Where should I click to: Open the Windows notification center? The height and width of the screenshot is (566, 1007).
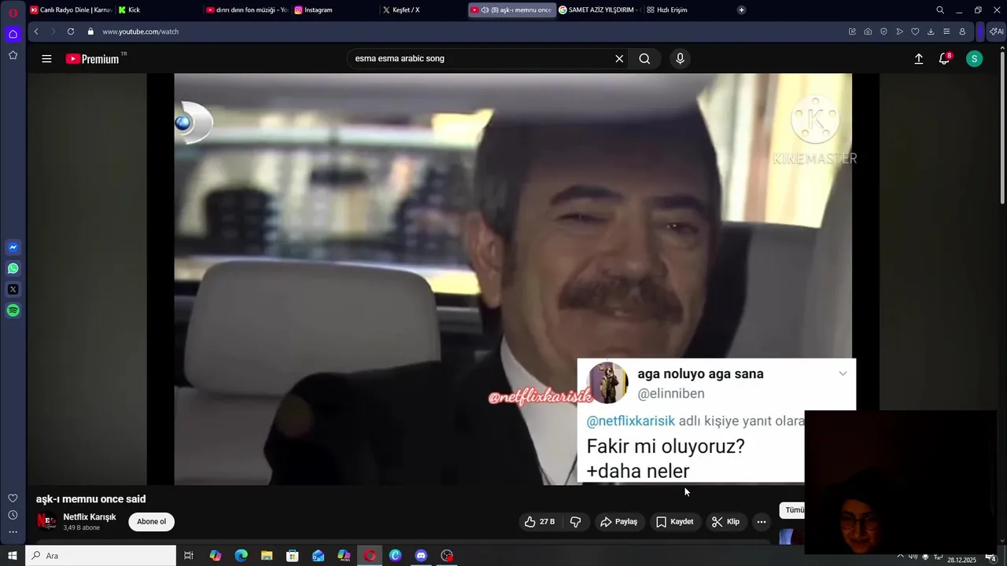point(991,557)
